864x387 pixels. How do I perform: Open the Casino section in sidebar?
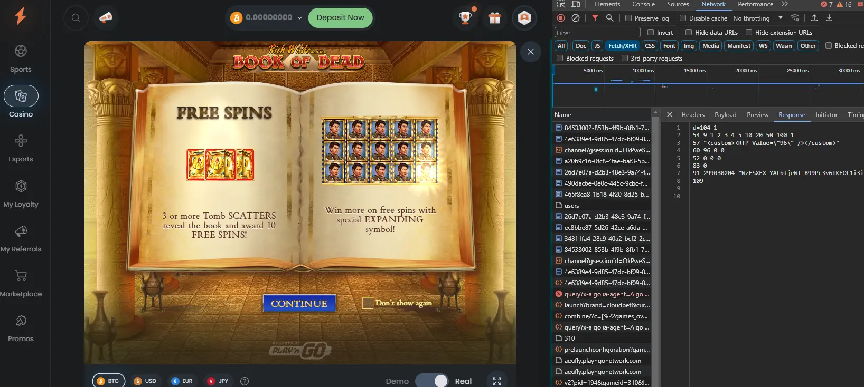point(21,102)
